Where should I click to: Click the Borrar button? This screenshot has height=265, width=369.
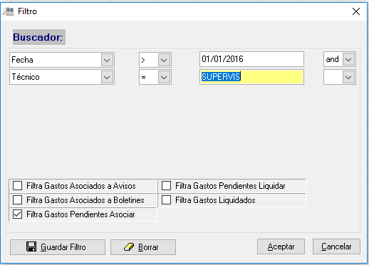[143, 247]
